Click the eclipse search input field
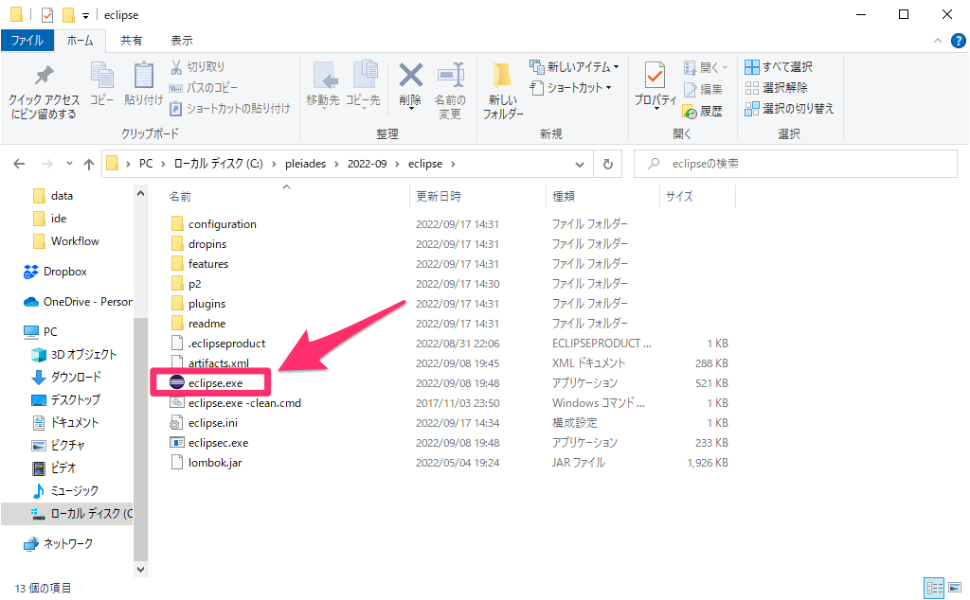Screen dimensions: 970x600 796,164
